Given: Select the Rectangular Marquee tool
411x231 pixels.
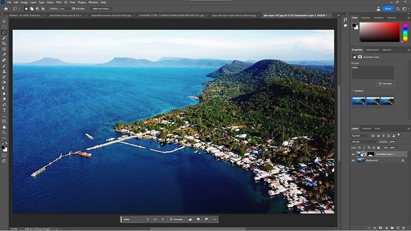Looking at the screenshot, I should (x=4, y=27).
